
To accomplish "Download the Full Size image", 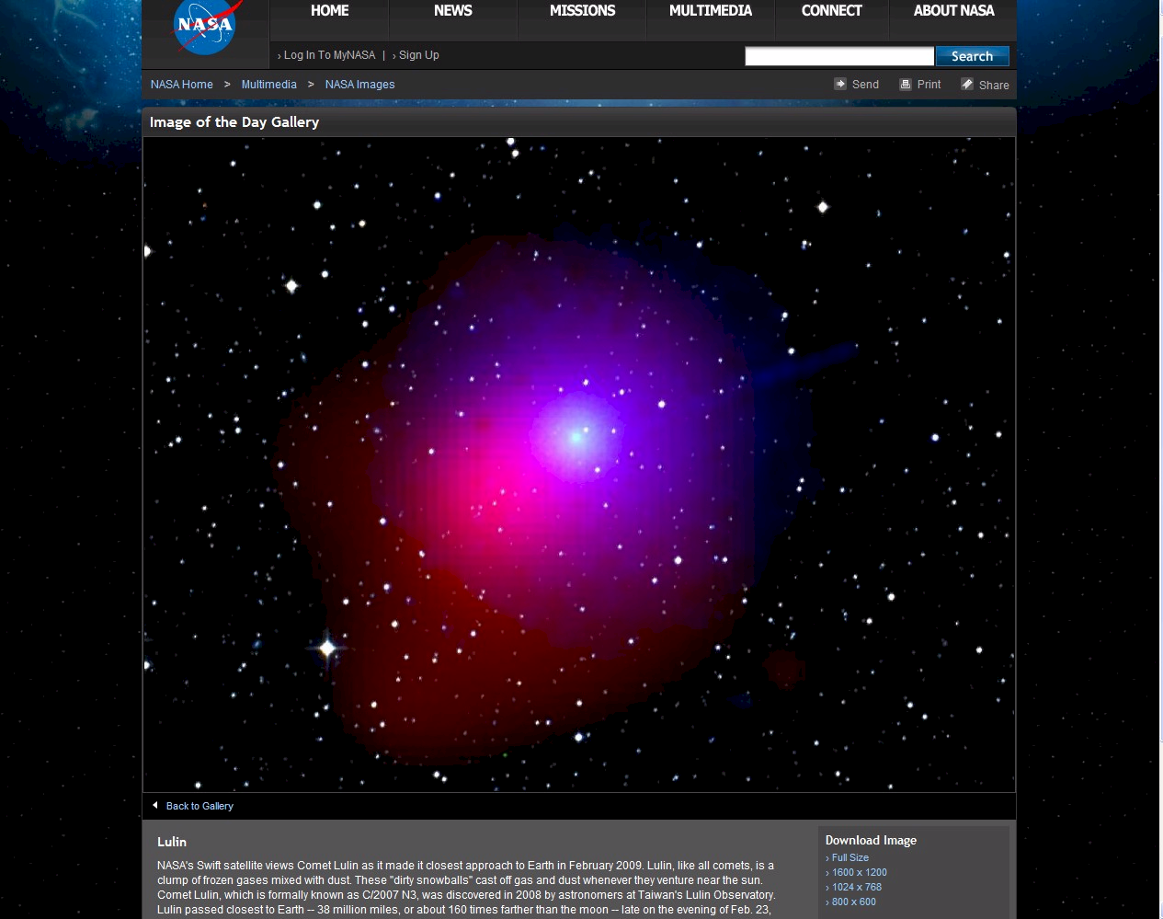I will coord(850,857).
